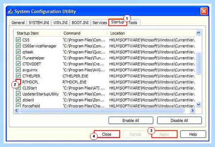
Task: Click the CS5 item name
Action: 26,40
